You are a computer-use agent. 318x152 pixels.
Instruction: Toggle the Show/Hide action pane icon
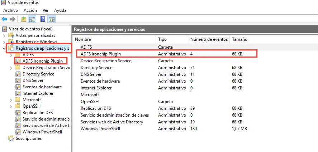click(x=52, y=19)
